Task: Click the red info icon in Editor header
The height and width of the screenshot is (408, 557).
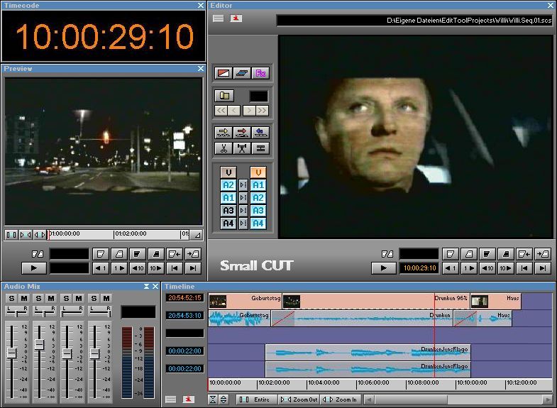Action: click(236, 18)
